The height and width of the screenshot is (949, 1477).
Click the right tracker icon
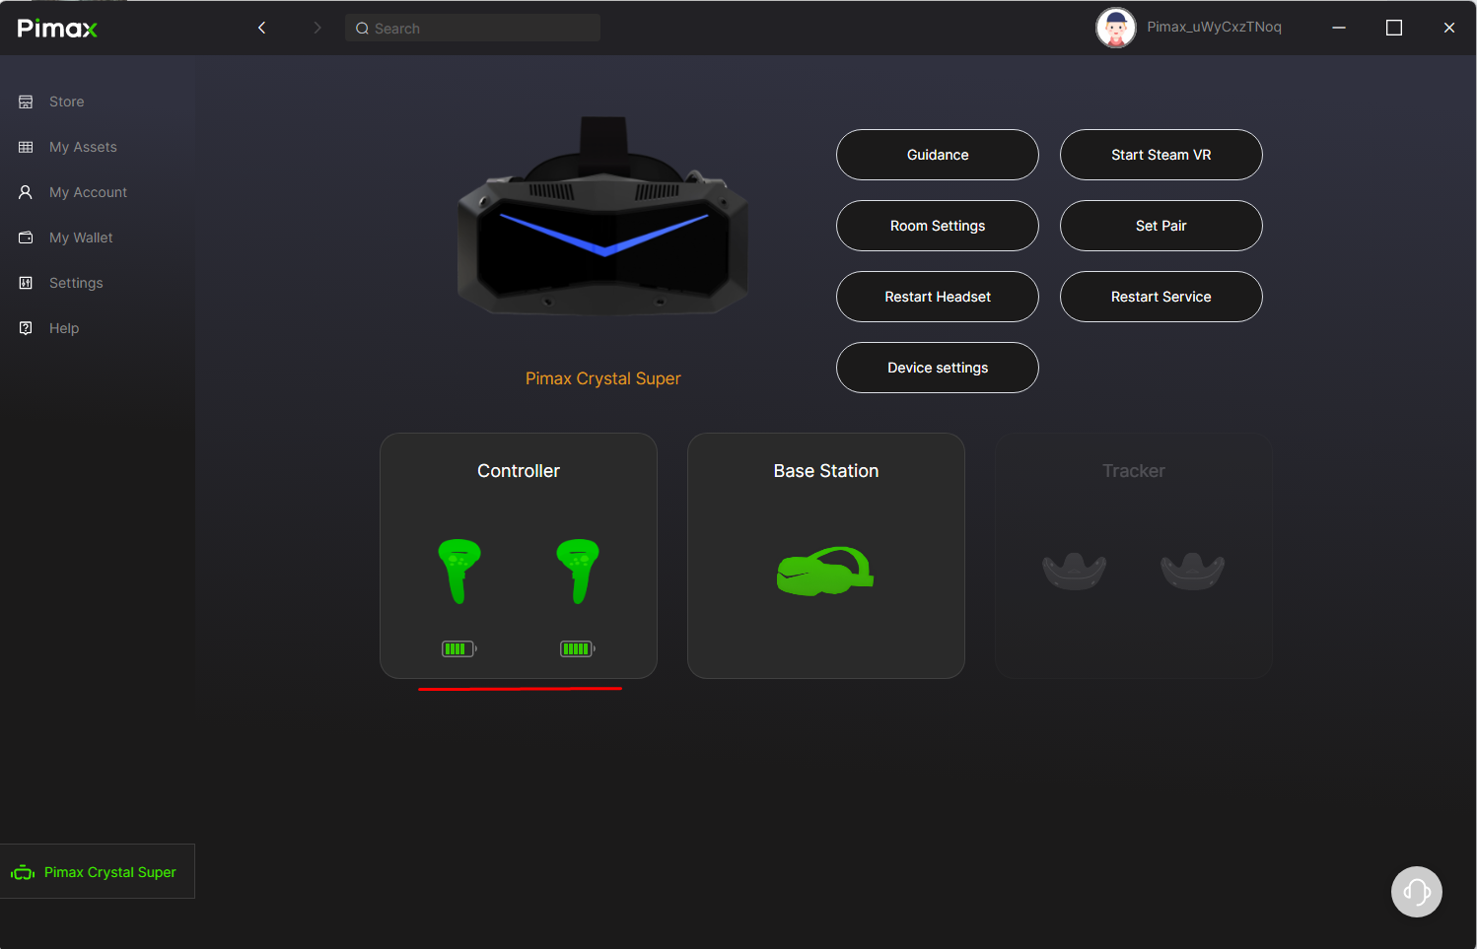[1192, 571]
